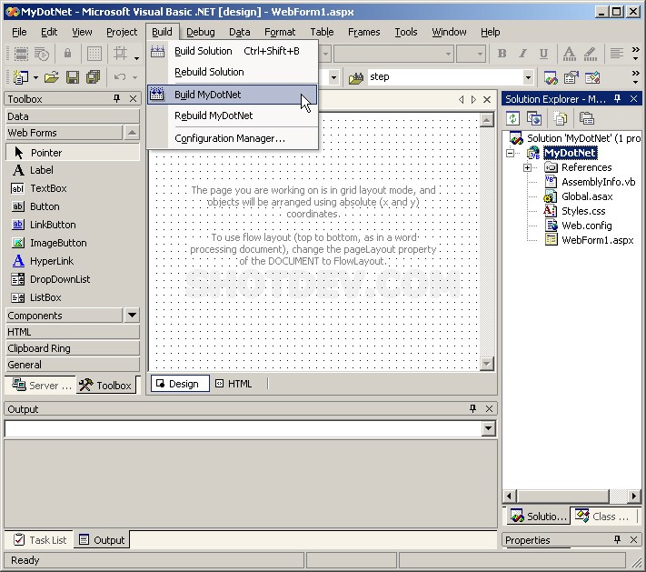Open the font size combo box
The height and width of the screenshot is (572, 646).
pos(471,54)
